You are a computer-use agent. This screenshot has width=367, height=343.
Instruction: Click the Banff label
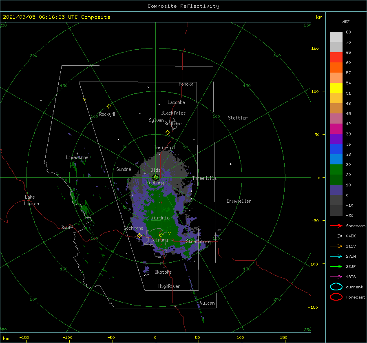pyautogui.click(x=67, y=227)
